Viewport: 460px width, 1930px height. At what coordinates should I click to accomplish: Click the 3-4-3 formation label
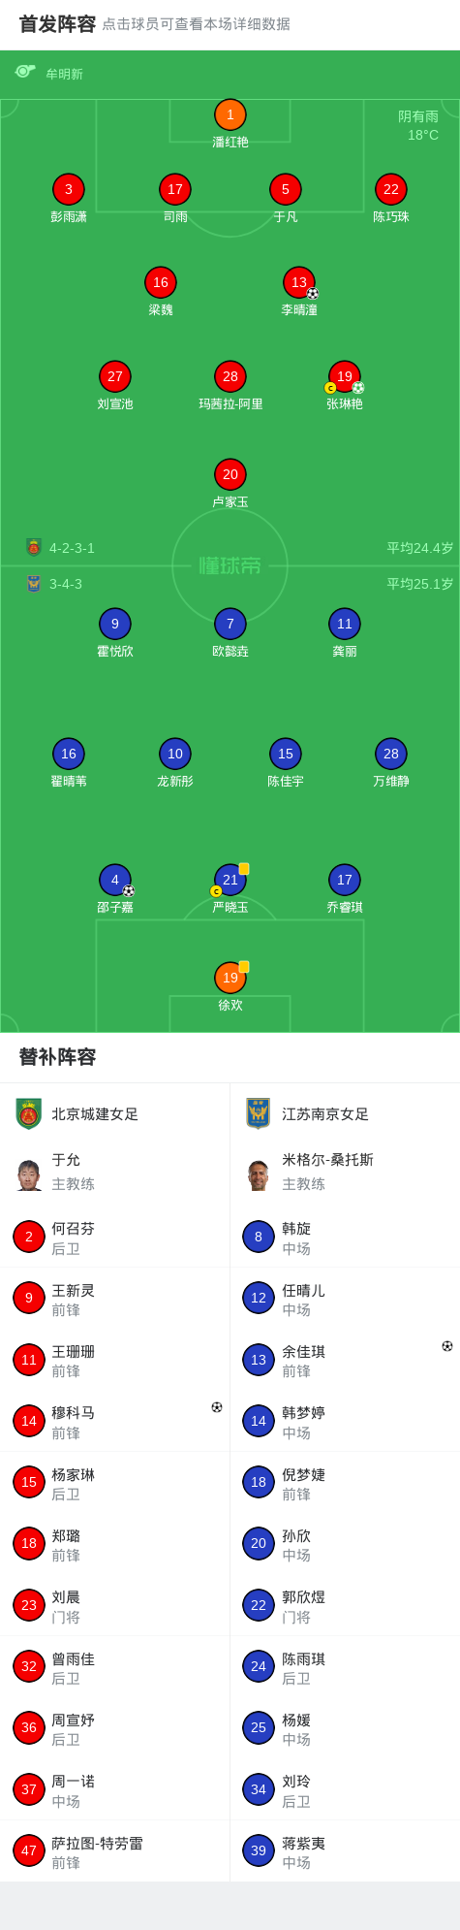click(66, 584)
